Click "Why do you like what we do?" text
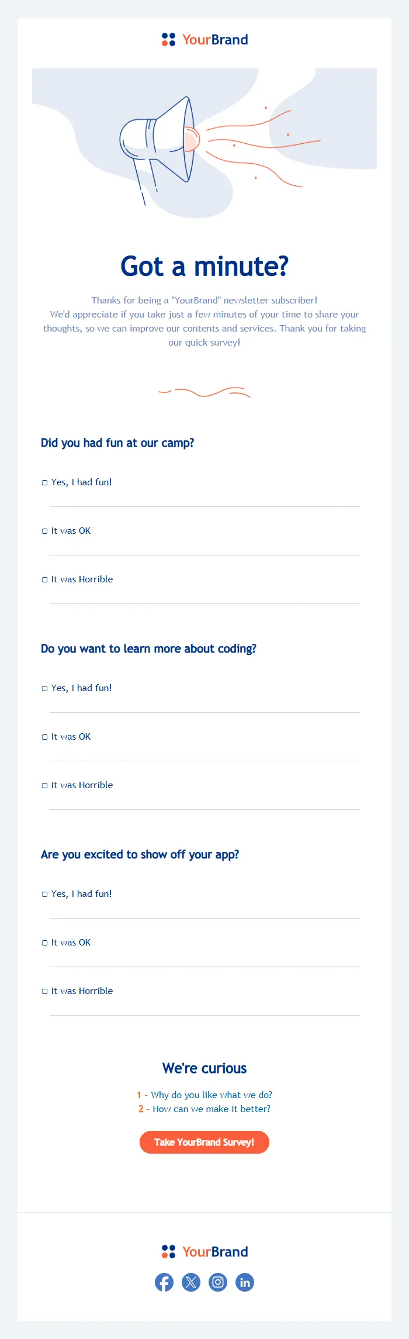409x1339 pixels. pos(211,1095)
